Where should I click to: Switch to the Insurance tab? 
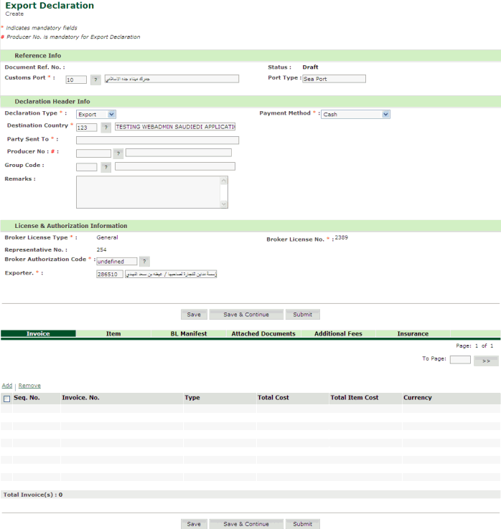(413, 334)
